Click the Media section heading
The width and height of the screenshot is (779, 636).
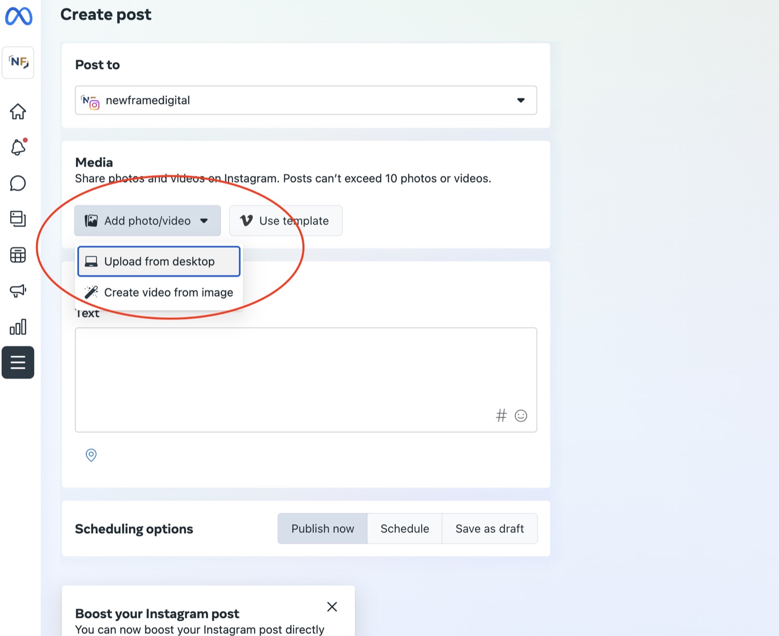click(94, 162)
